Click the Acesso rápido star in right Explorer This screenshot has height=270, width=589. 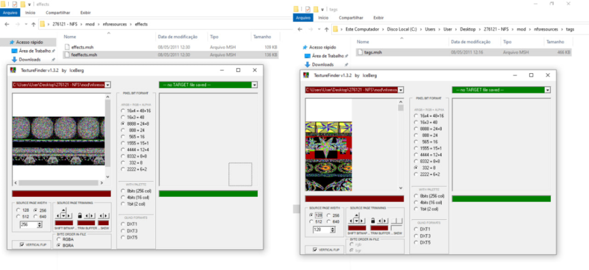[304, 47]
